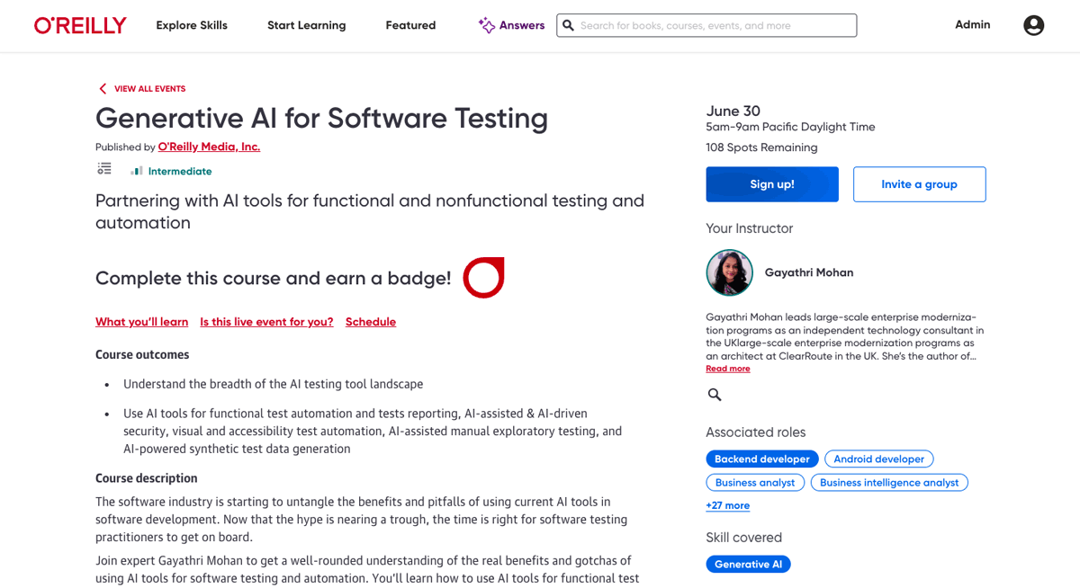Jump to Is this live event for you?
The width and height of the screenshot is (1080, 588).
pos(266,322)
